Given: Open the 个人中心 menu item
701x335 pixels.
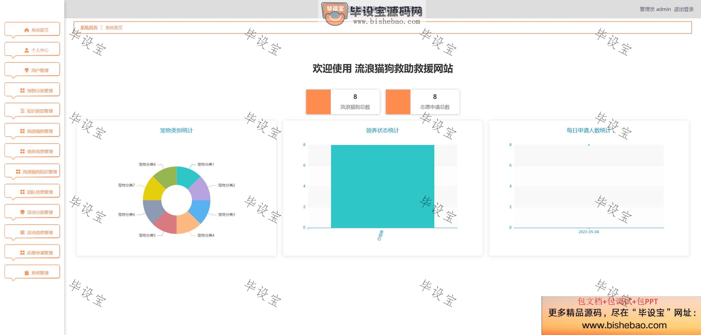Looking at the screenshot, I should tap(32, 49).
